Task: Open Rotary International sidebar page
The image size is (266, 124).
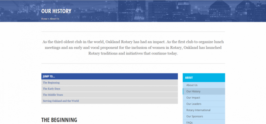Action: point(204,110)
